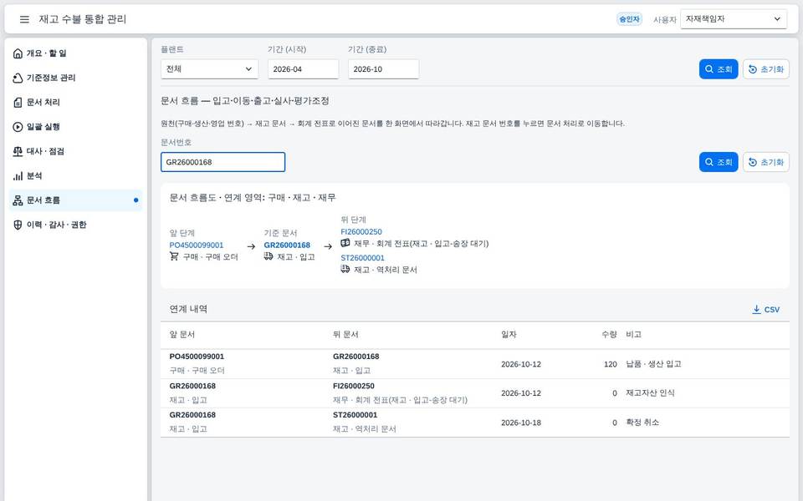Click the 2026-10-18 date cell
This screenshot has height=501, width=803.
(x=521, y=423)
